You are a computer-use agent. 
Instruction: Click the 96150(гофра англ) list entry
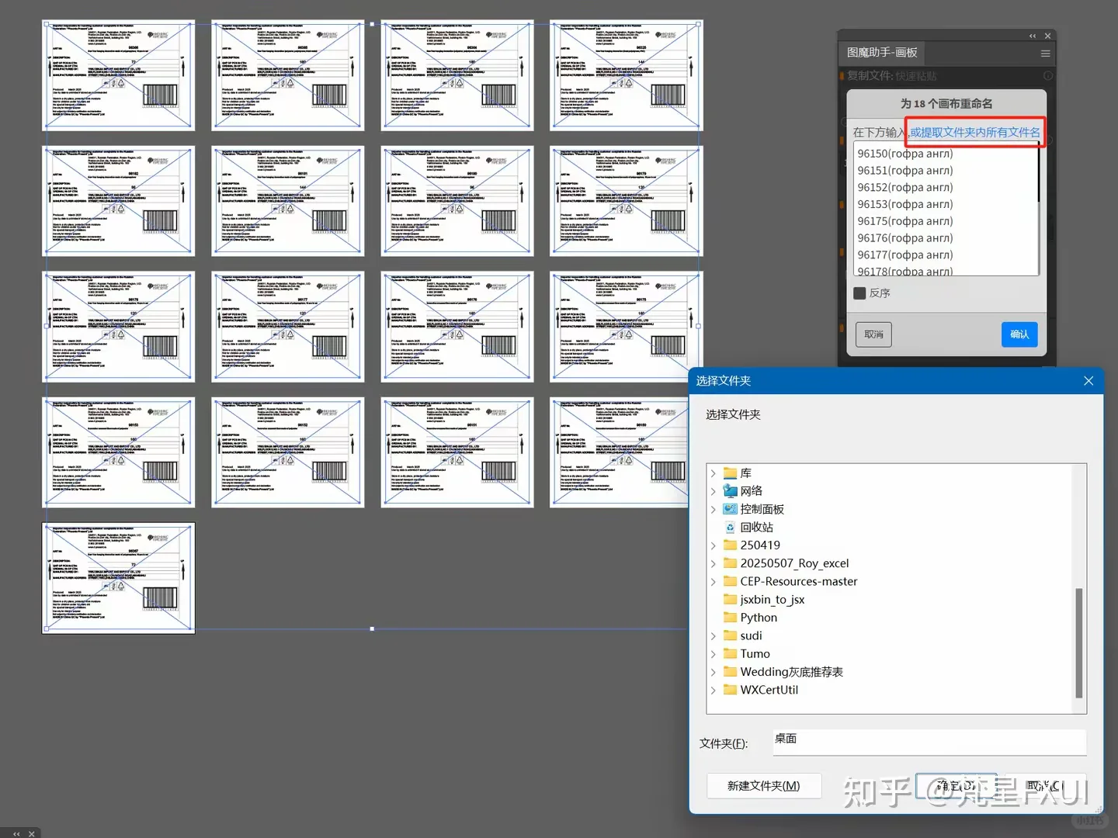905,154
